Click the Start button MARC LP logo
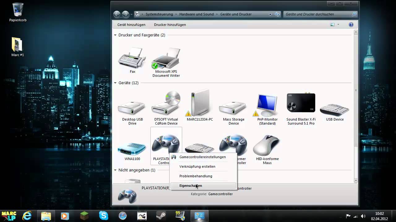This screenshot has width=396, height=222. click(9, 216)
